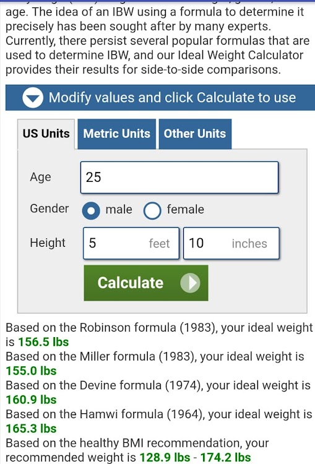Select the female gender radio button
This screenshot has height=464, width=315.
click(152, 210)
